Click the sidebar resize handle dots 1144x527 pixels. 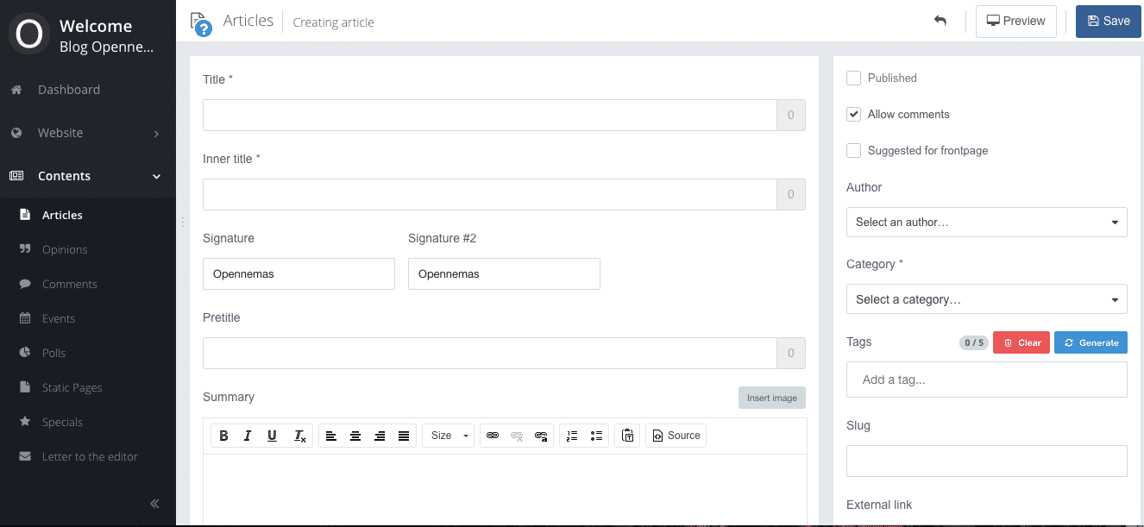[183, 222]
